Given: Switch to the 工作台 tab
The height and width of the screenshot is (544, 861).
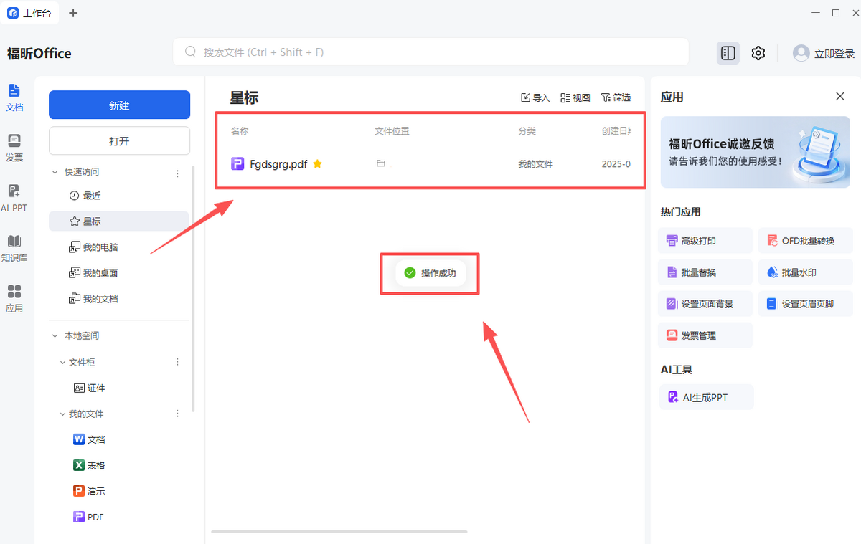Looking at the screenshot, I should [x=30, y=13].
